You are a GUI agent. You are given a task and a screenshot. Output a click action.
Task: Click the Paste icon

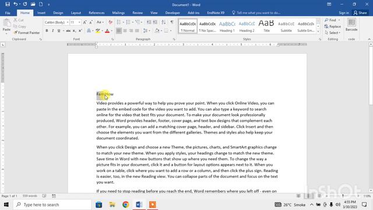[x=6, y=23]
